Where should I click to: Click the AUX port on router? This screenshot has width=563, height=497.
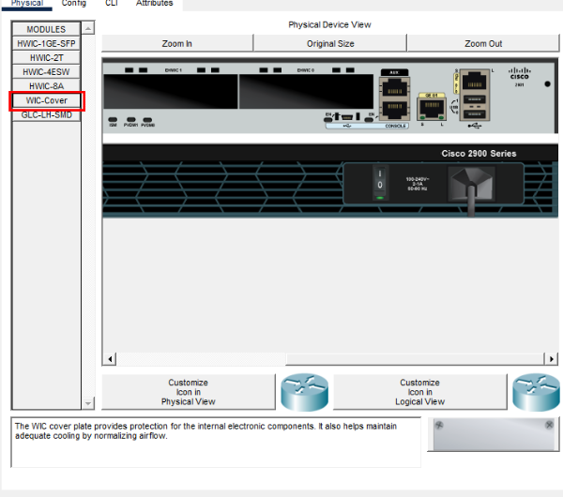pos(394,87)
